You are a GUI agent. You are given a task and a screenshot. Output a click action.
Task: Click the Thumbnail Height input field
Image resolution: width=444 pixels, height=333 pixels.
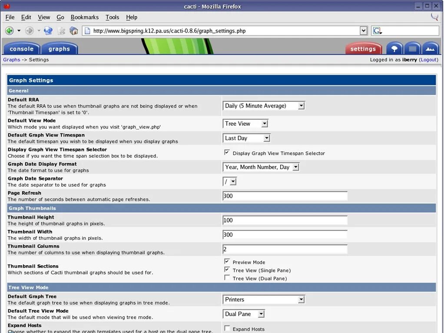(285, 220)
